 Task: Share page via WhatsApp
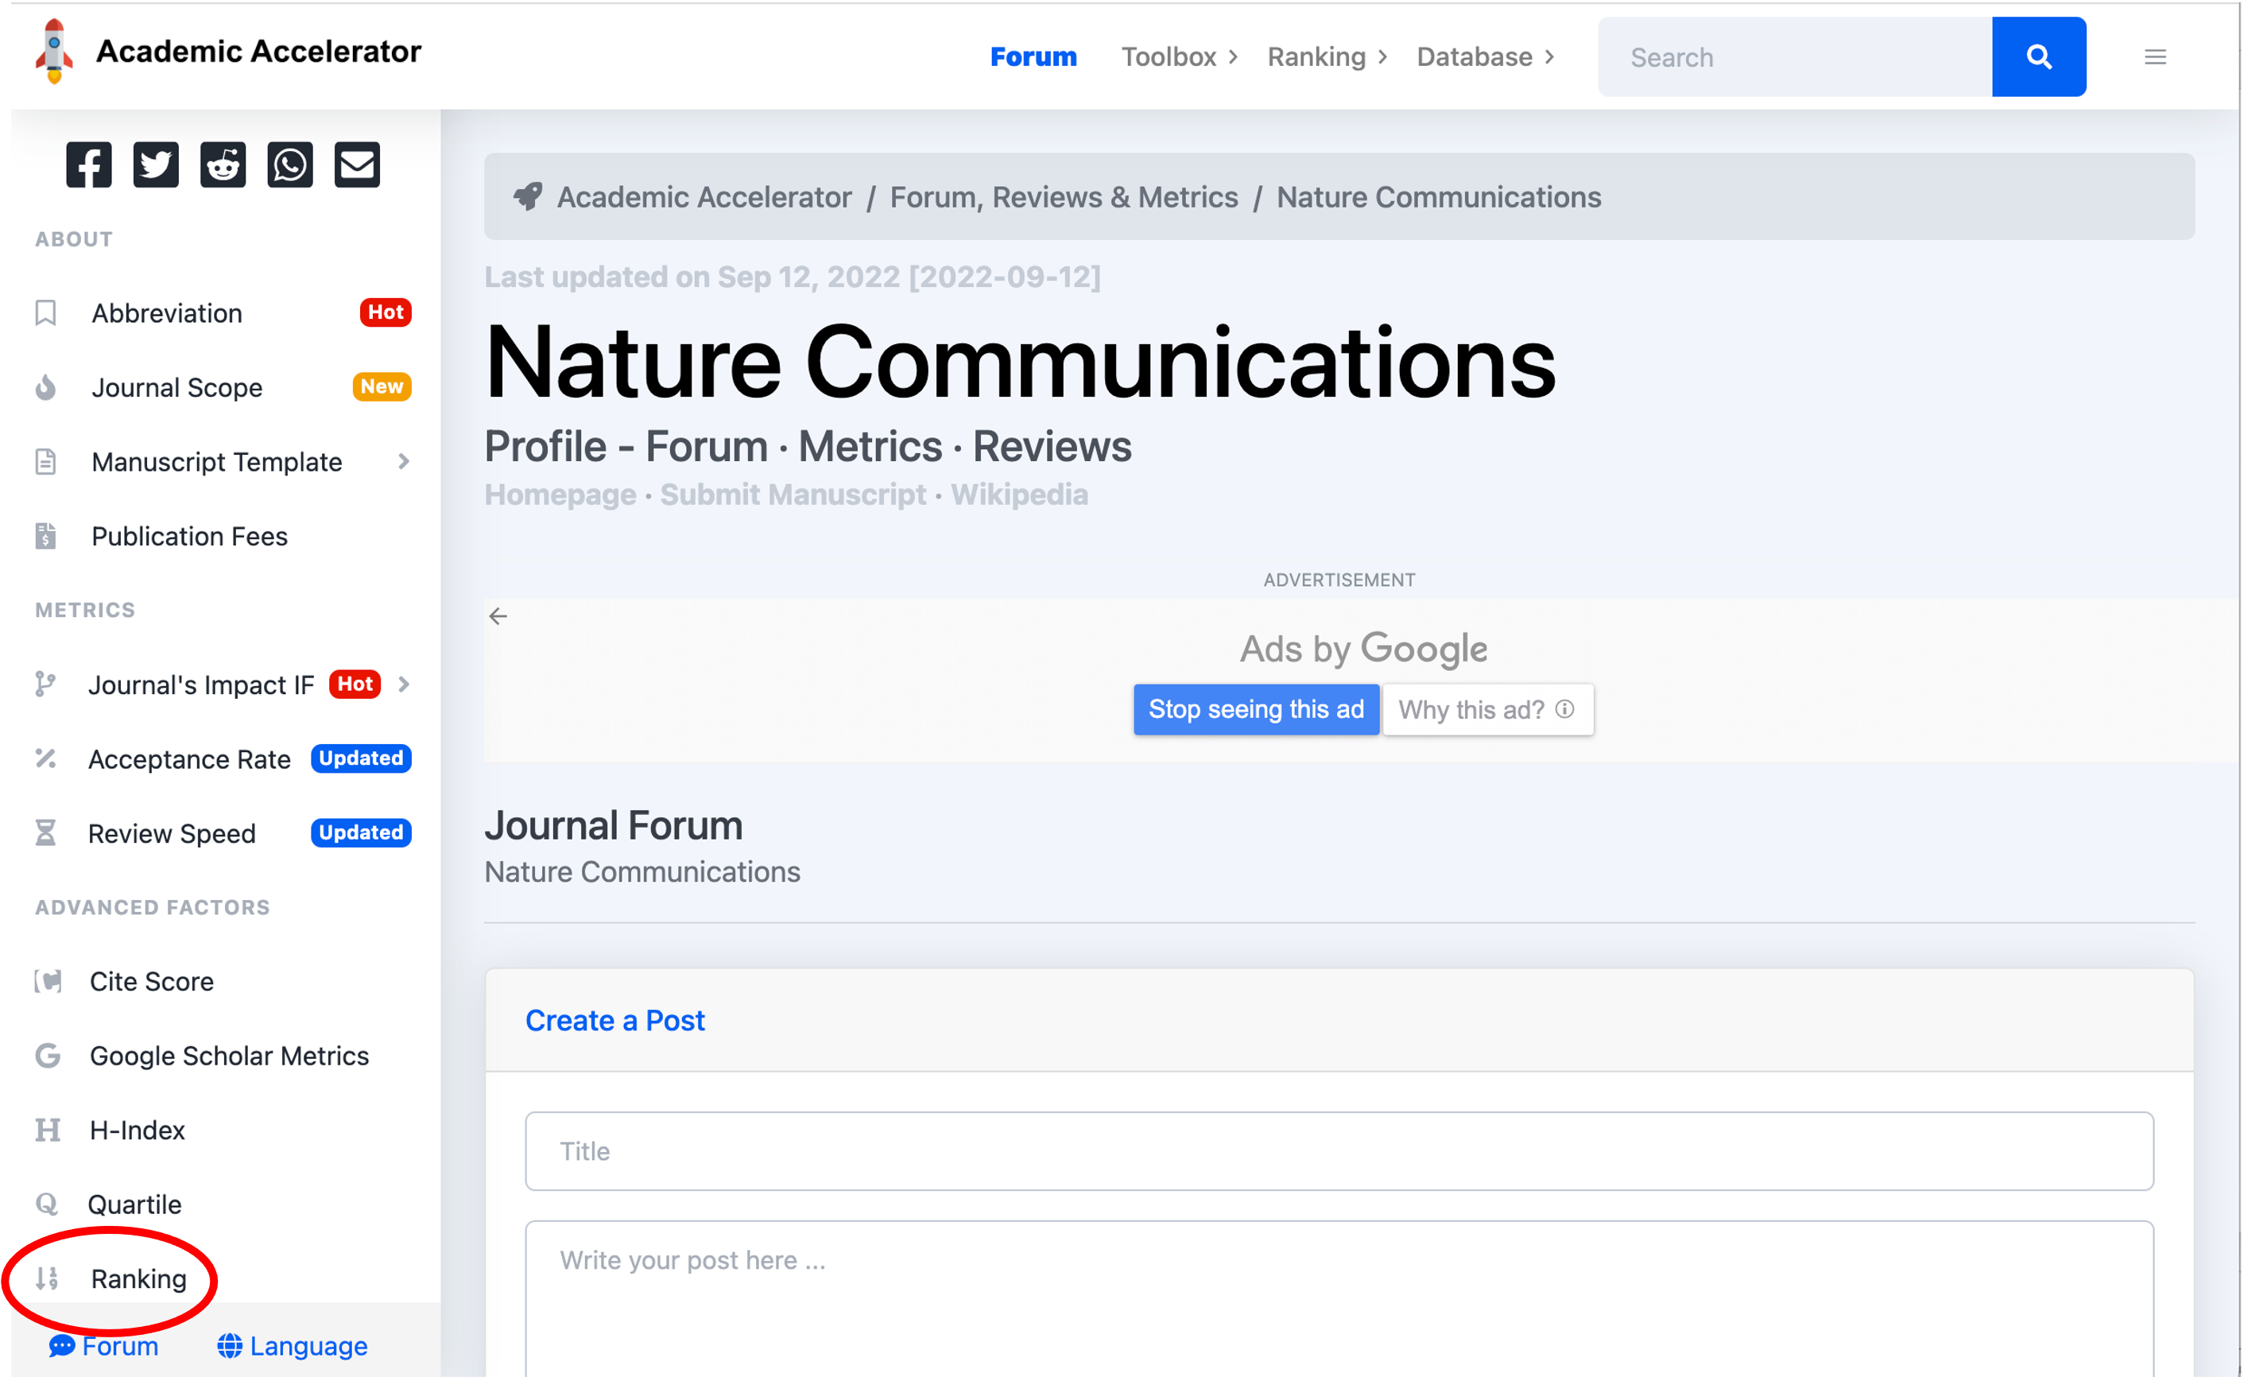289,165
